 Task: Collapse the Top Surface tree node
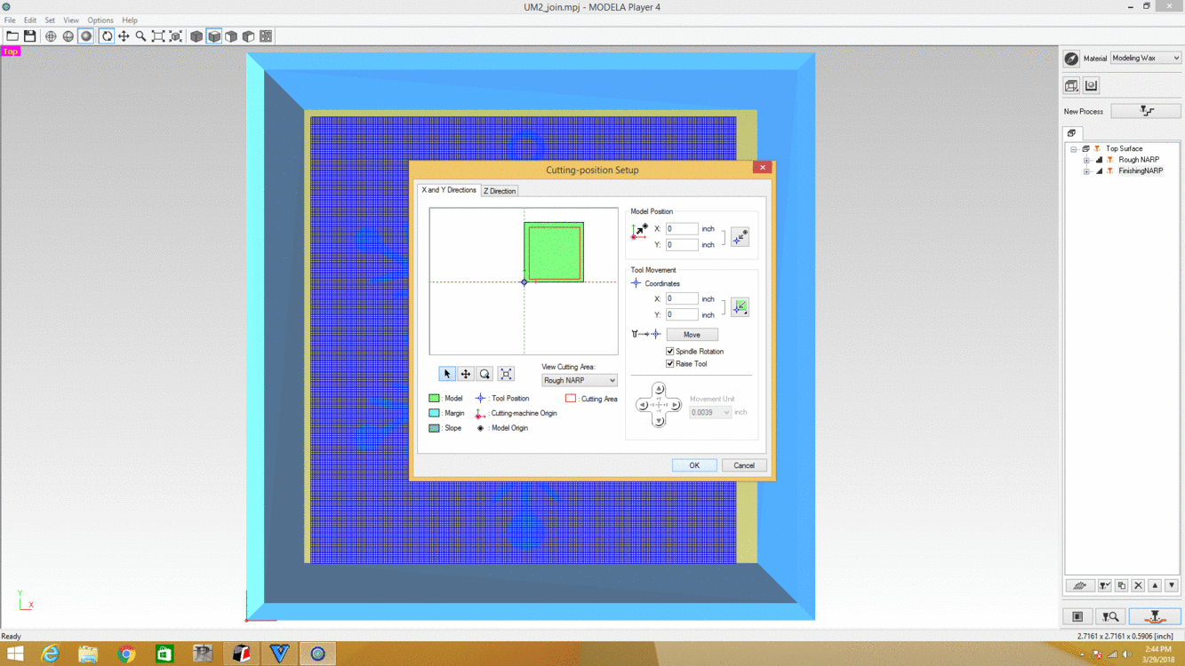coord(1074,149)
